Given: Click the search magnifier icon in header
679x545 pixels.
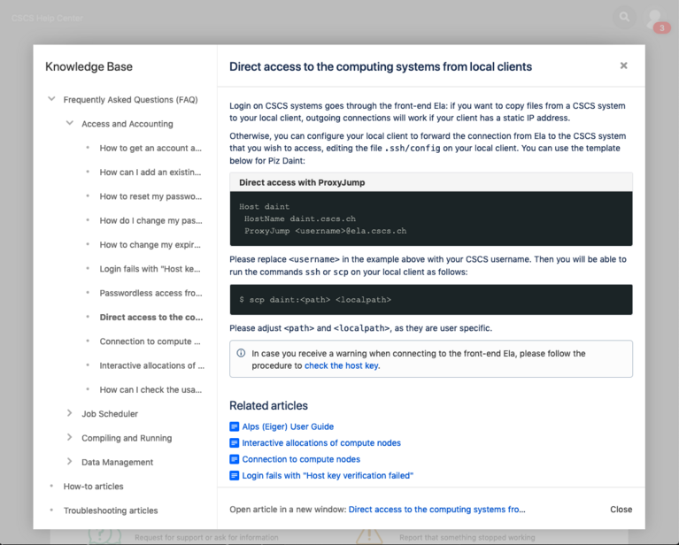Looking at the screenshot, I should (x=625, y=17).
